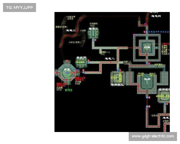Click the 通道二 corridor label
The height and width of the screenshot is (144, 180).
click(110, 59)
